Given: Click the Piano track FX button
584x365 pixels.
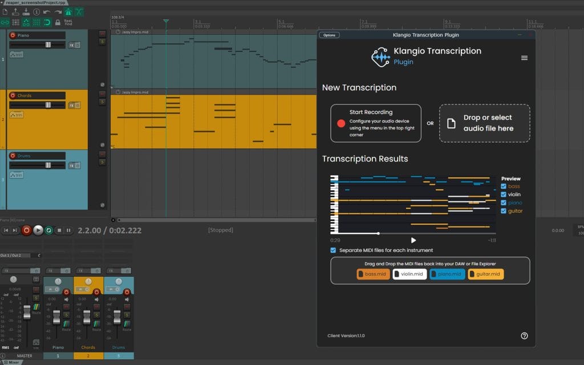Looking at the screenshot, I should pos(72,44).
